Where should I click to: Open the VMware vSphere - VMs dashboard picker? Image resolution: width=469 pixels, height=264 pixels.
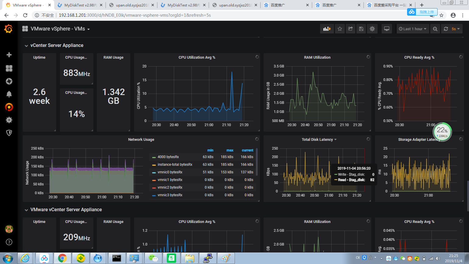coord(60,29)
